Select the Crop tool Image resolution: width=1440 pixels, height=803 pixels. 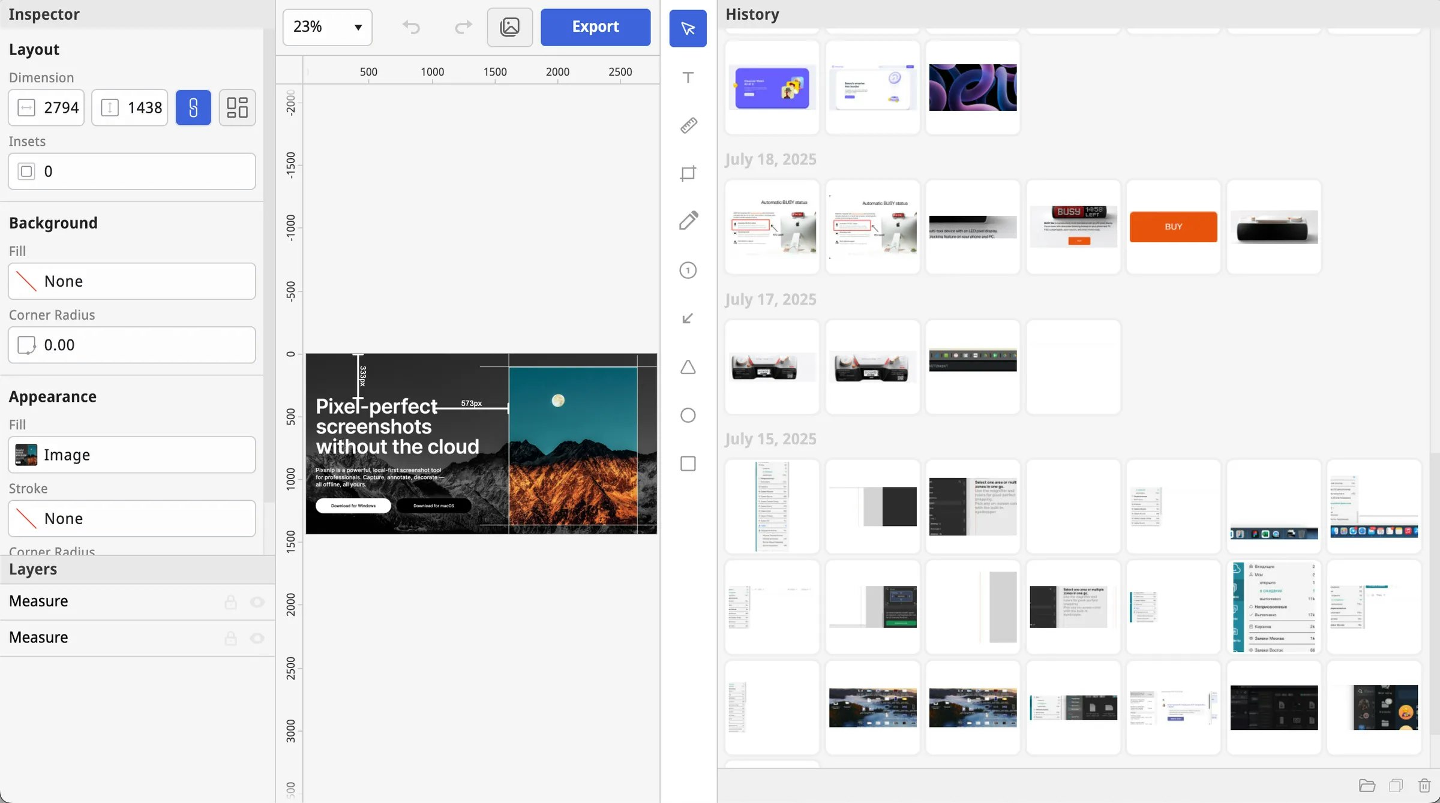(688, 174)
